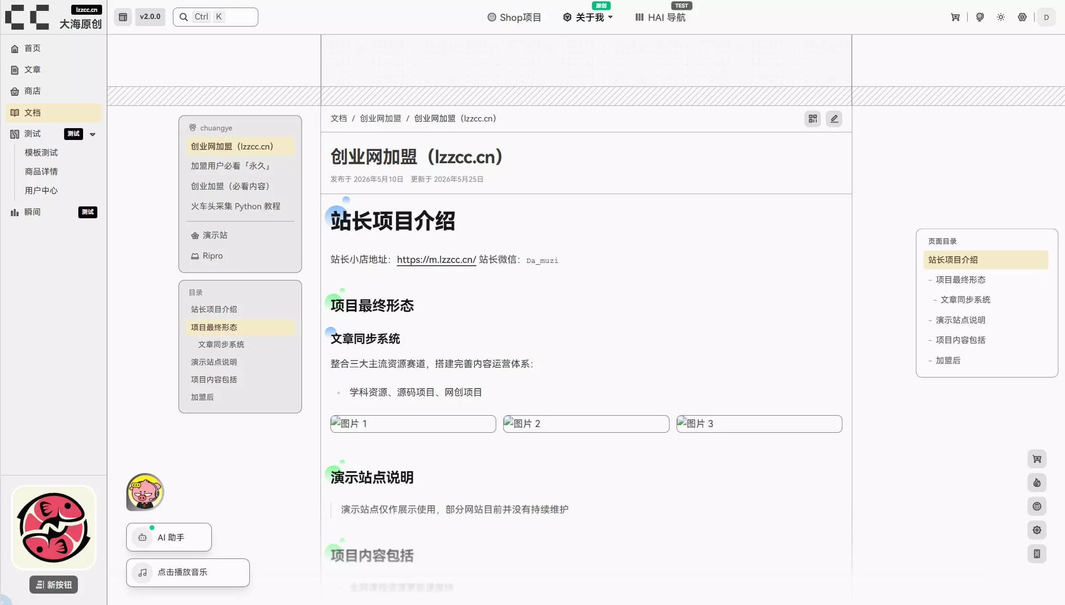Image resolution: width=1065 pixels, height=605 pixels.
Task: Open the AI 助手 assistant
Action: (169, 537)
